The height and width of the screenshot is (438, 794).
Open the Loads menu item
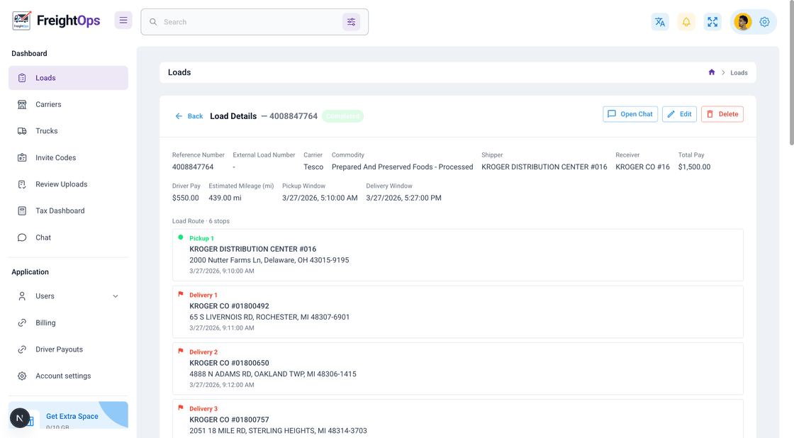pyautogui.click(x=68, y=78)
